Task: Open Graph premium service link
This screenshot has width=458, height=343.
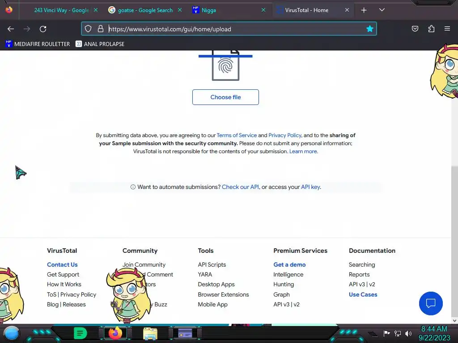Action: tap(282, 295)
